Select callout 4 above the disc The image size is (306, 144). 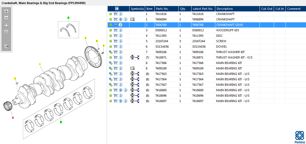pos(85,38)
